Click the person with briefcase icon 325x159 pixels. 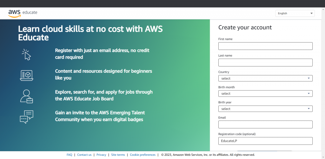[x=27, y=96]
